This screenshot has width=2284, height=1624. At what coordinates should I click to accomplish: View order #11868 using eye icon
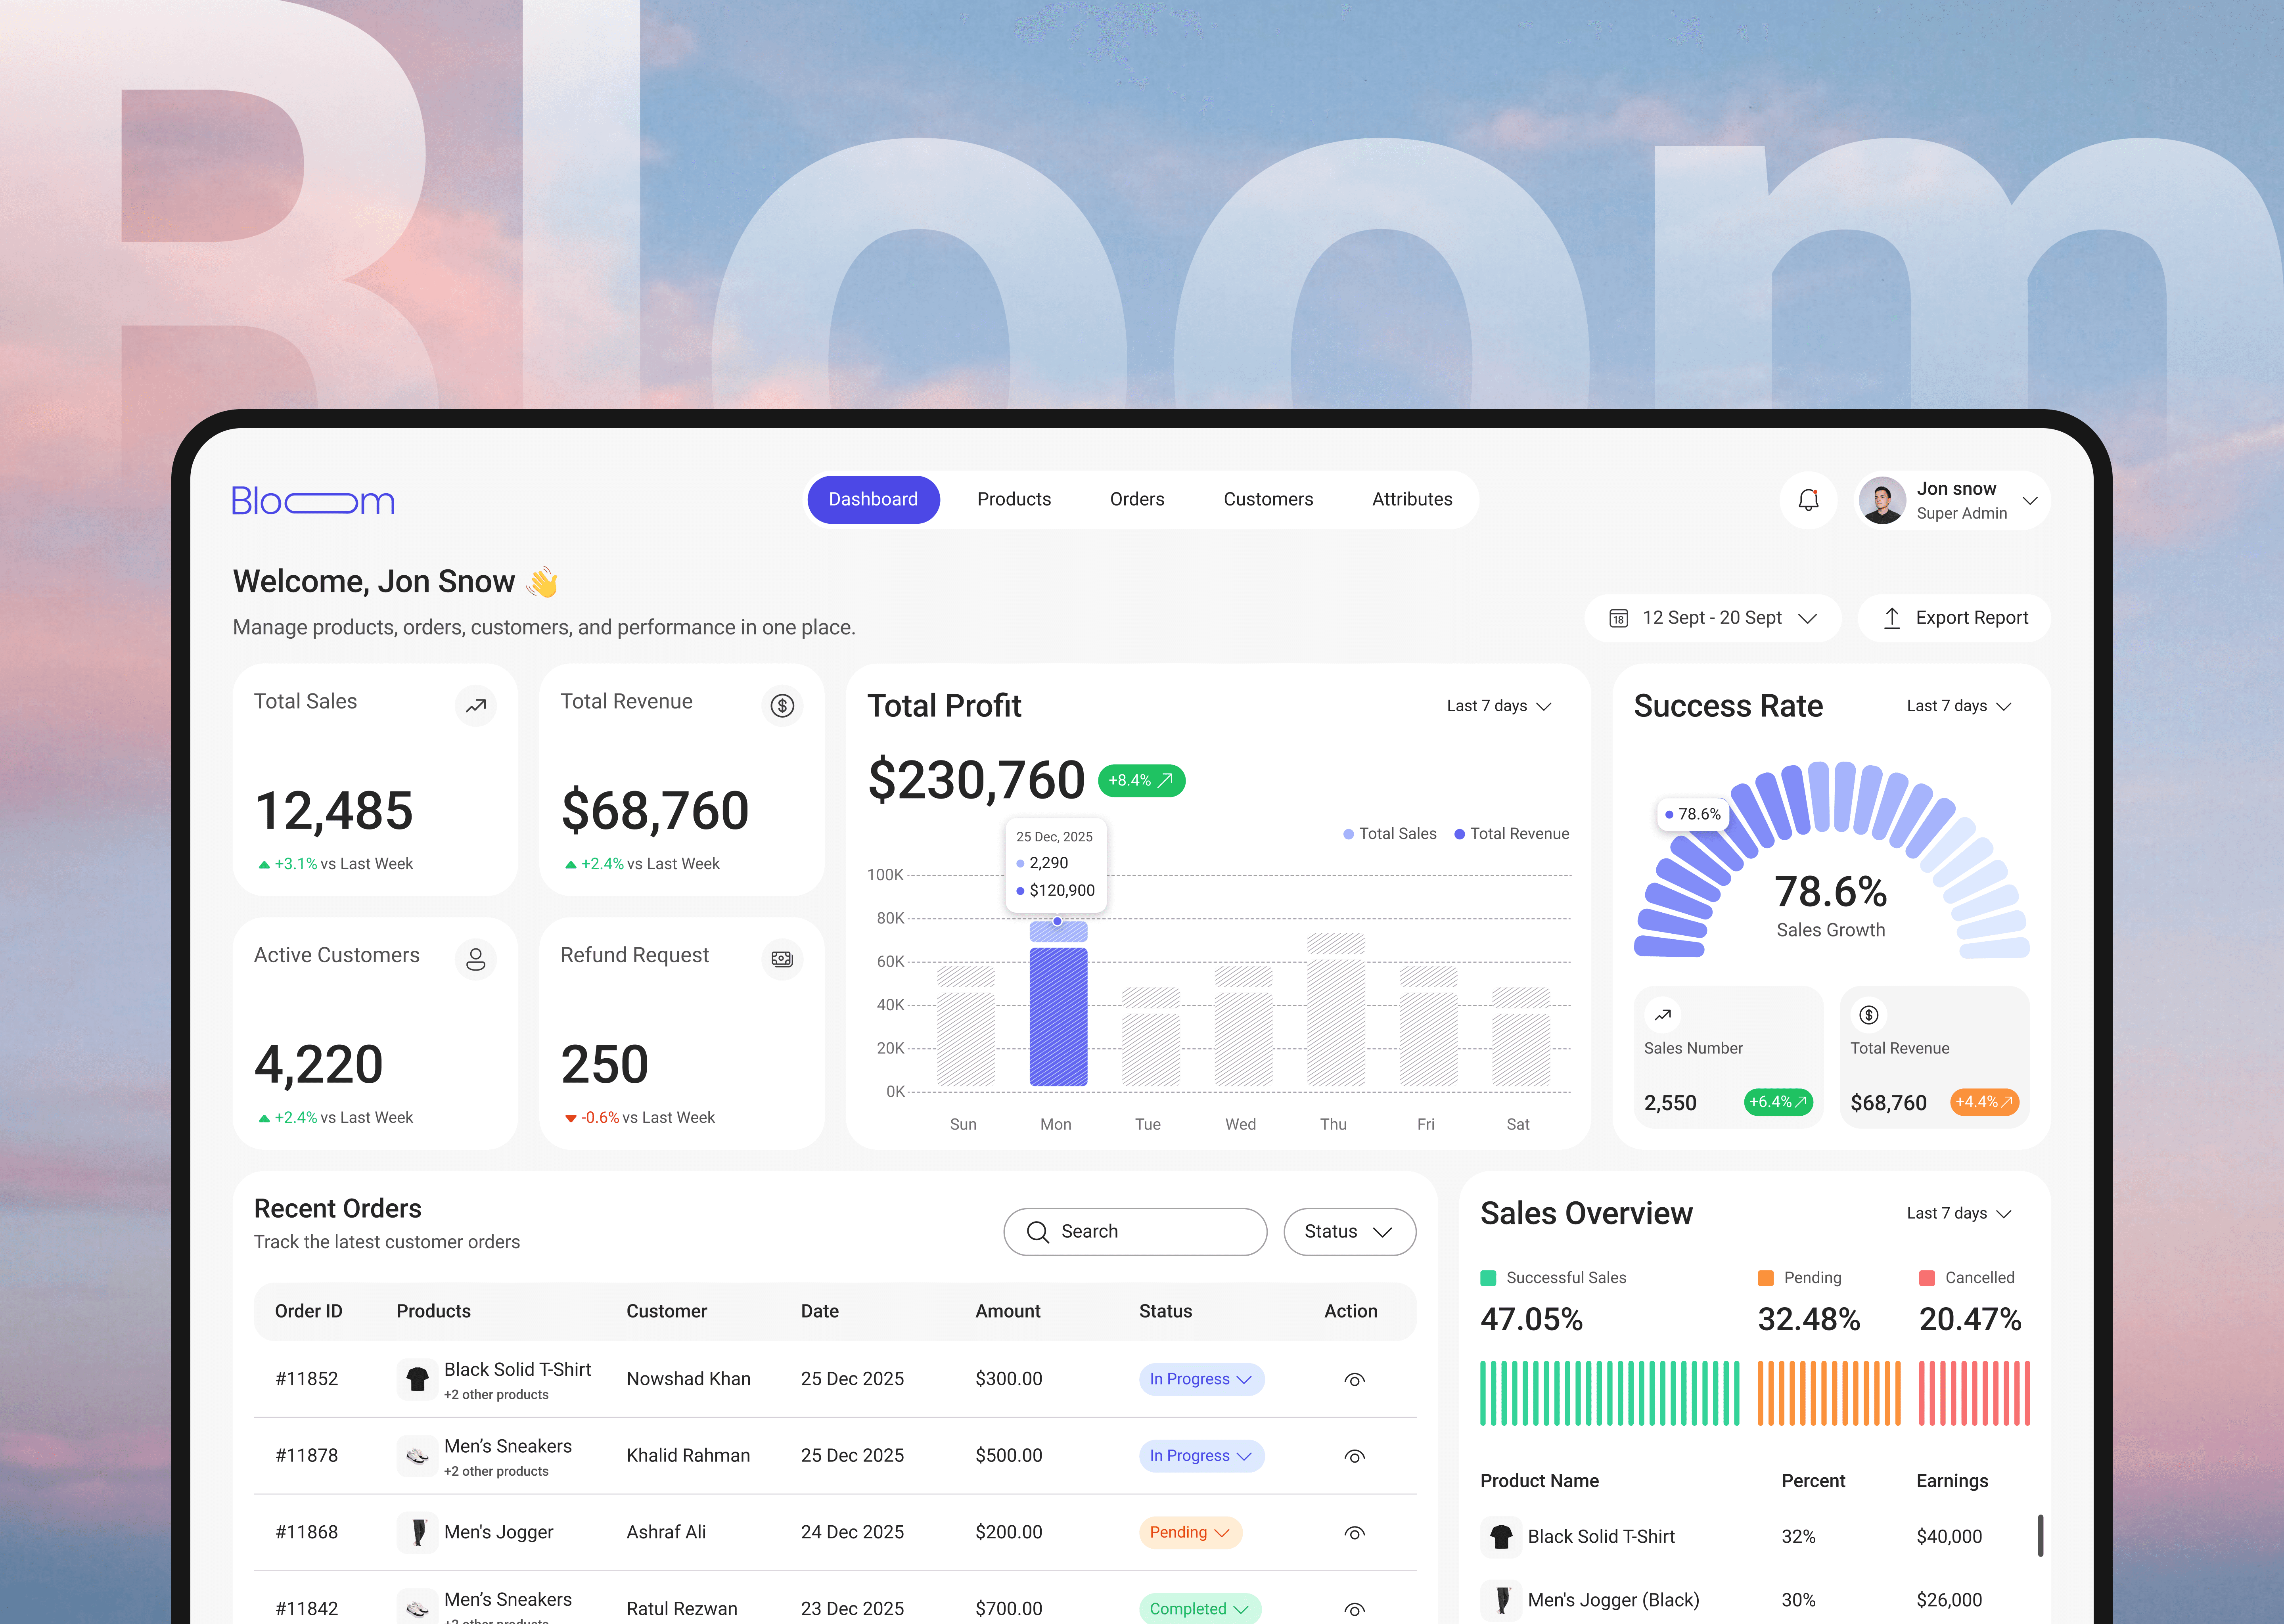1354,1533
